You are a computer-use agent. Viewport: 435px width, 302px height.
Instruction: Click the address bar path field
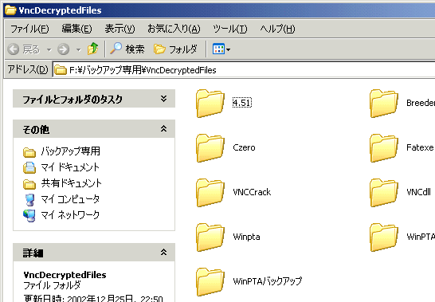point(244,70)
